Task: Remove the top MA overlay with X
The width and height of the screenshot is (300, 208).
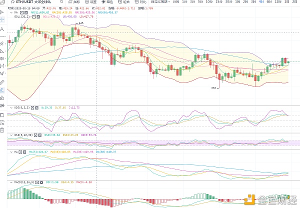Action: [x=27, y=12]
